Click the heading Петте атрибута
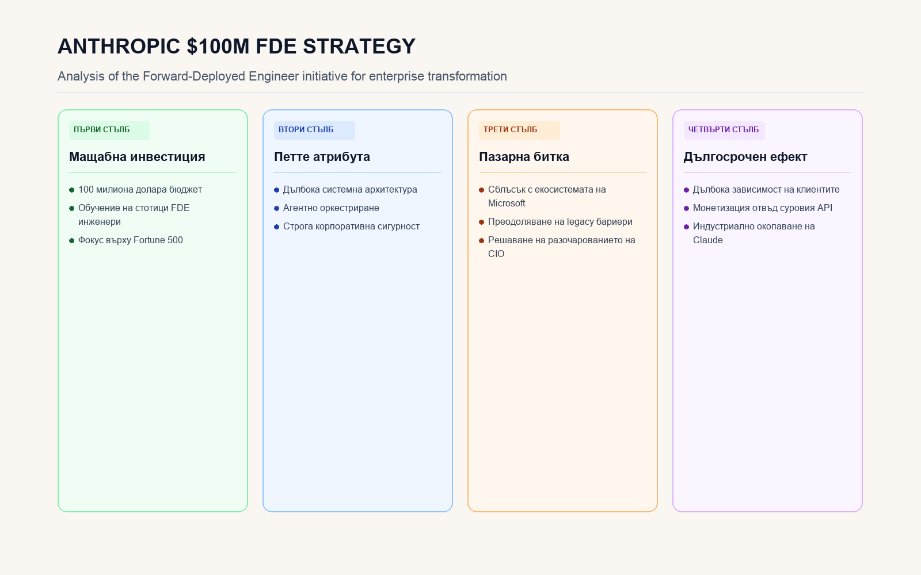This screenshot has height=575, width=921. click(322, 157)
